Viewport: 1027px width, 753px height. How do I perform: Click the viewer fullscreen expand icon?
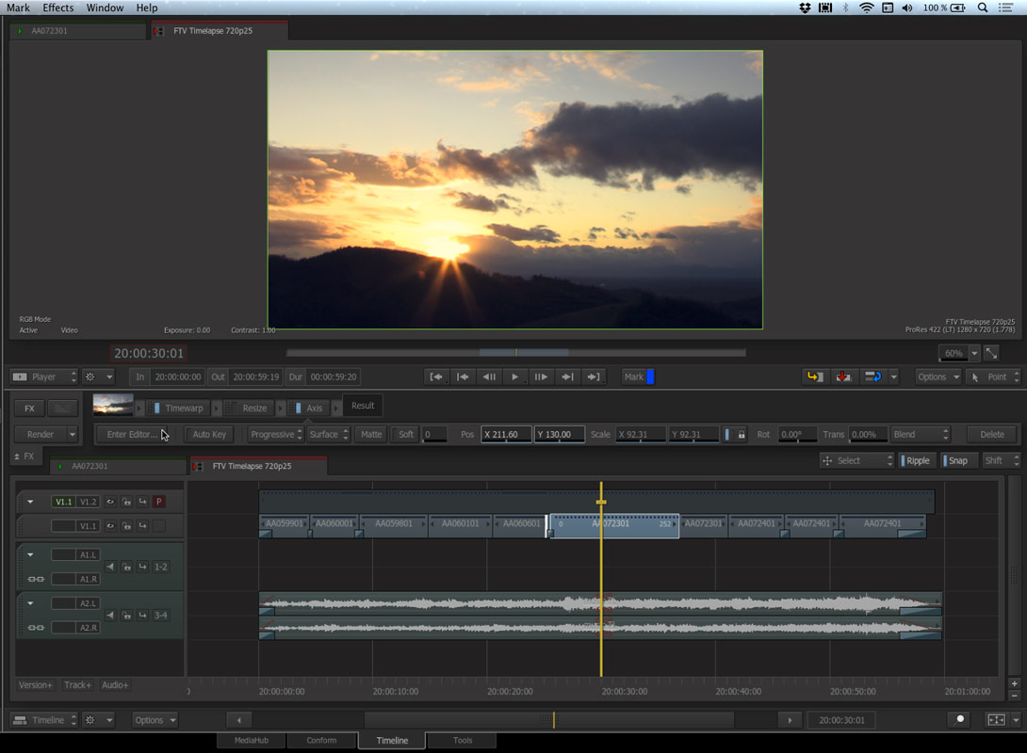point(991,353)
